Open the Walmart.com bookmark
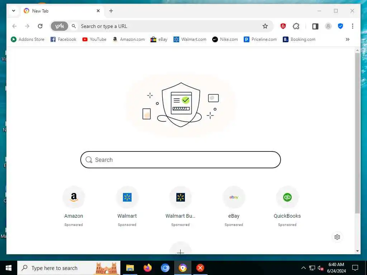Image resolution: width=367 pixels, height=275 pixels. 190,39
